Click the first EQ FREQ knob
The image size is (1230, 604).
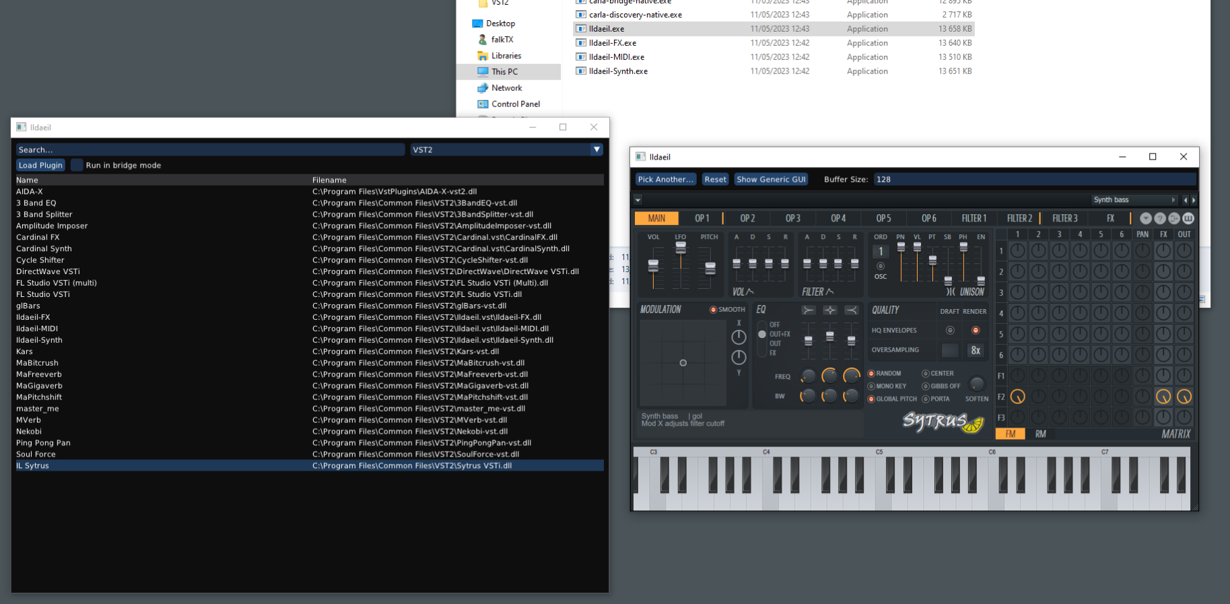(x=808, y=376)
